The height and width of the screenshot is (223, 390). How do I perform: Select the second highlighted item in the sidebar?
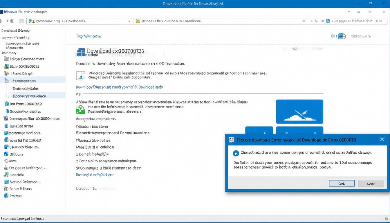pos(29,96)
